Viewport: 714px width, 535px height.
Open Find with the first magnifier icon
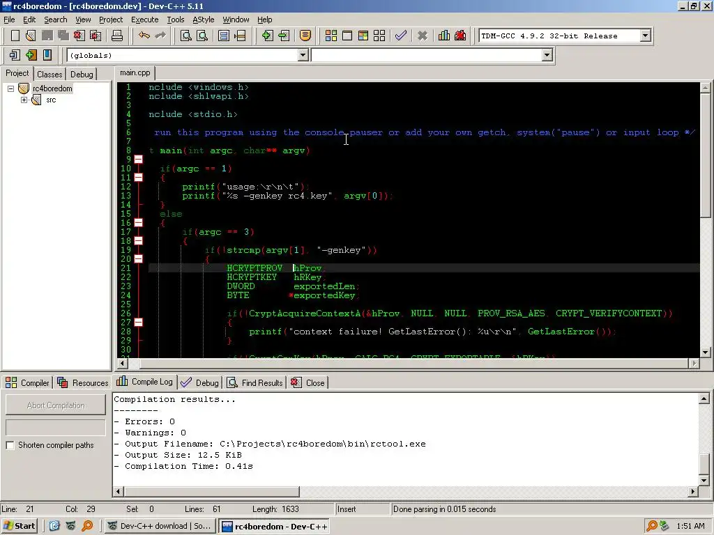(x=185, y=36)
